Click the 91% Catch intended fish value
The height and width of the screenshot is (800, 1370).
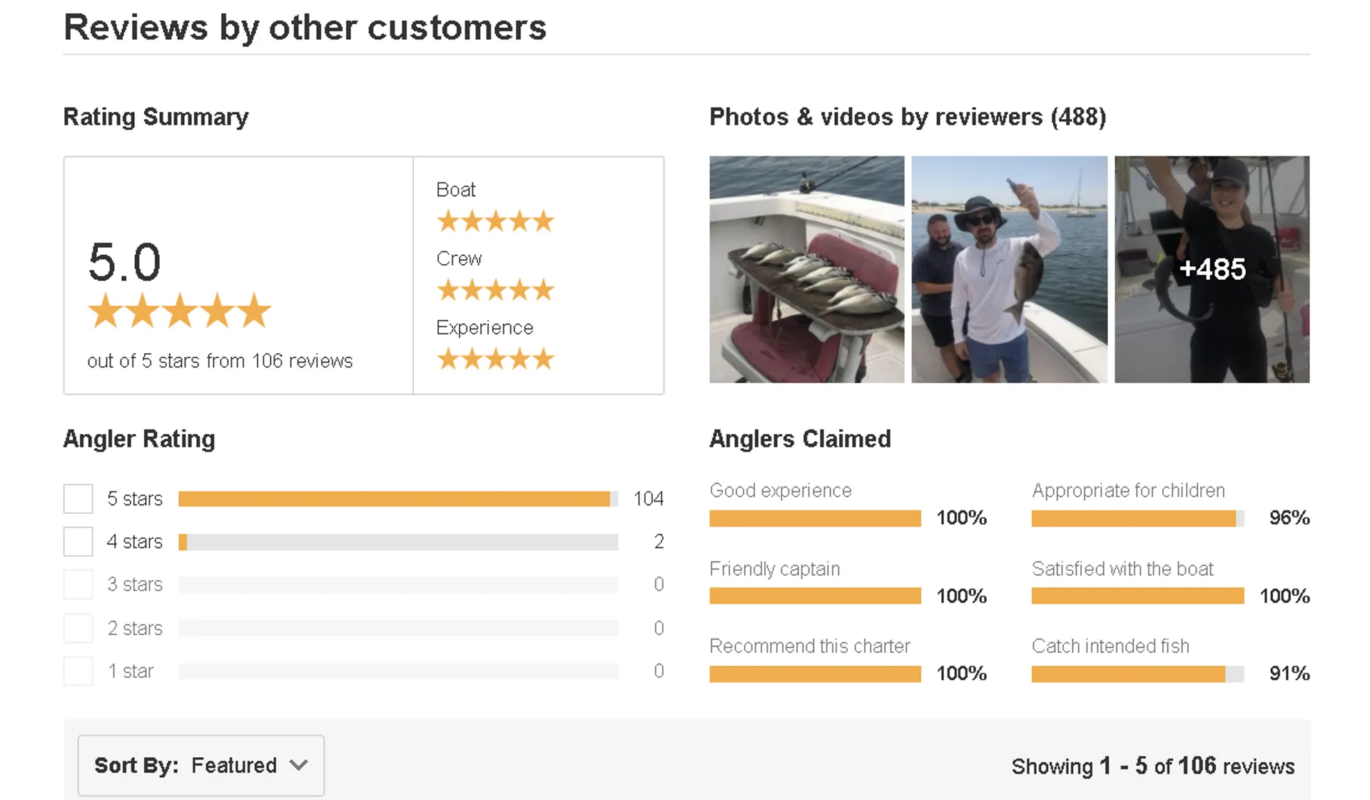pyautogui.click(x=1289, y=674)
